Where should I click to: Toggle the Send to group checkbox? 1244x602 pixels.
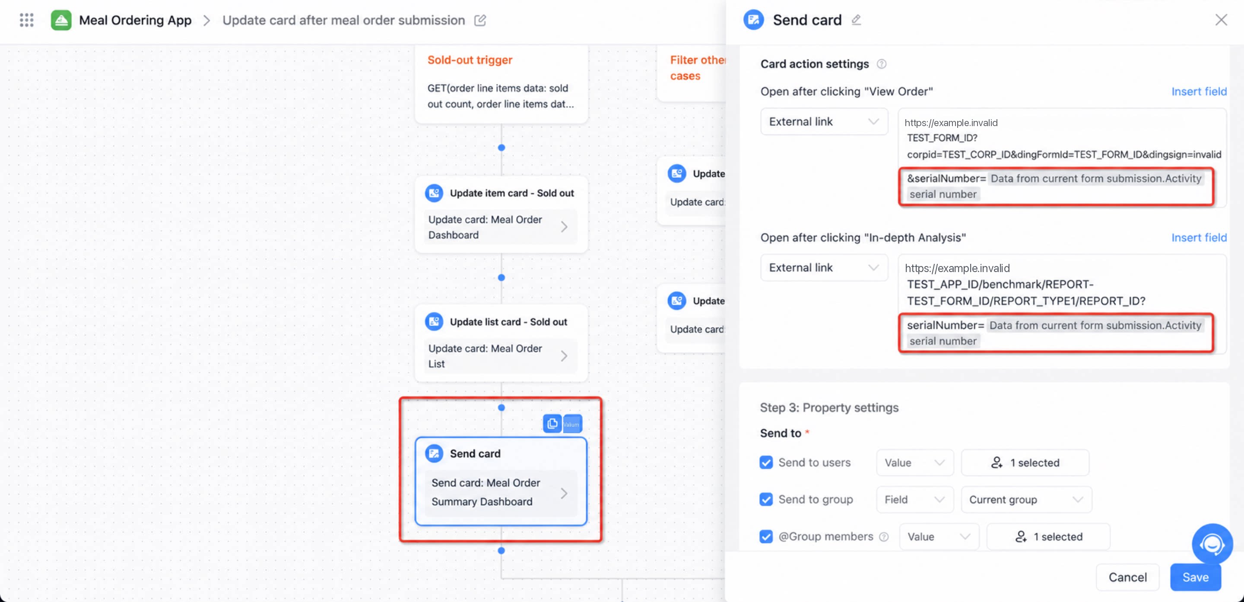tap(766, 499)
